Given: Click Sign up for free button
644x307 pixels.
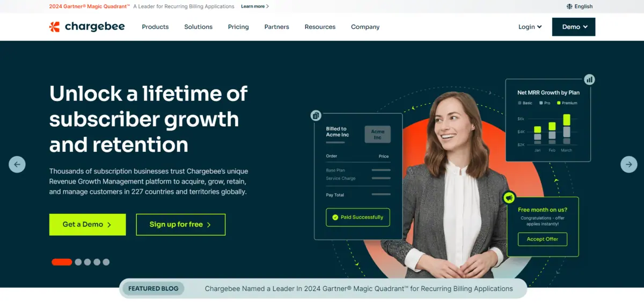Looking at the screenshot, I should (x=180, y=224).
